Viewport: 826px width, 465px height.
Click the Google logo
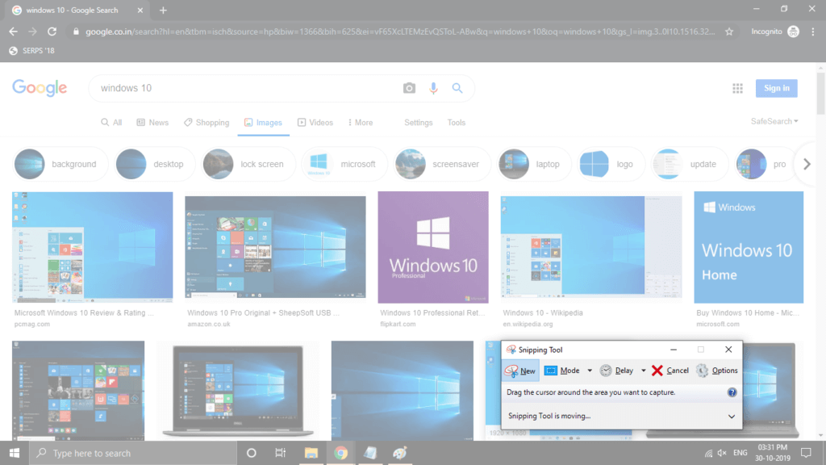tap(40, 88)
